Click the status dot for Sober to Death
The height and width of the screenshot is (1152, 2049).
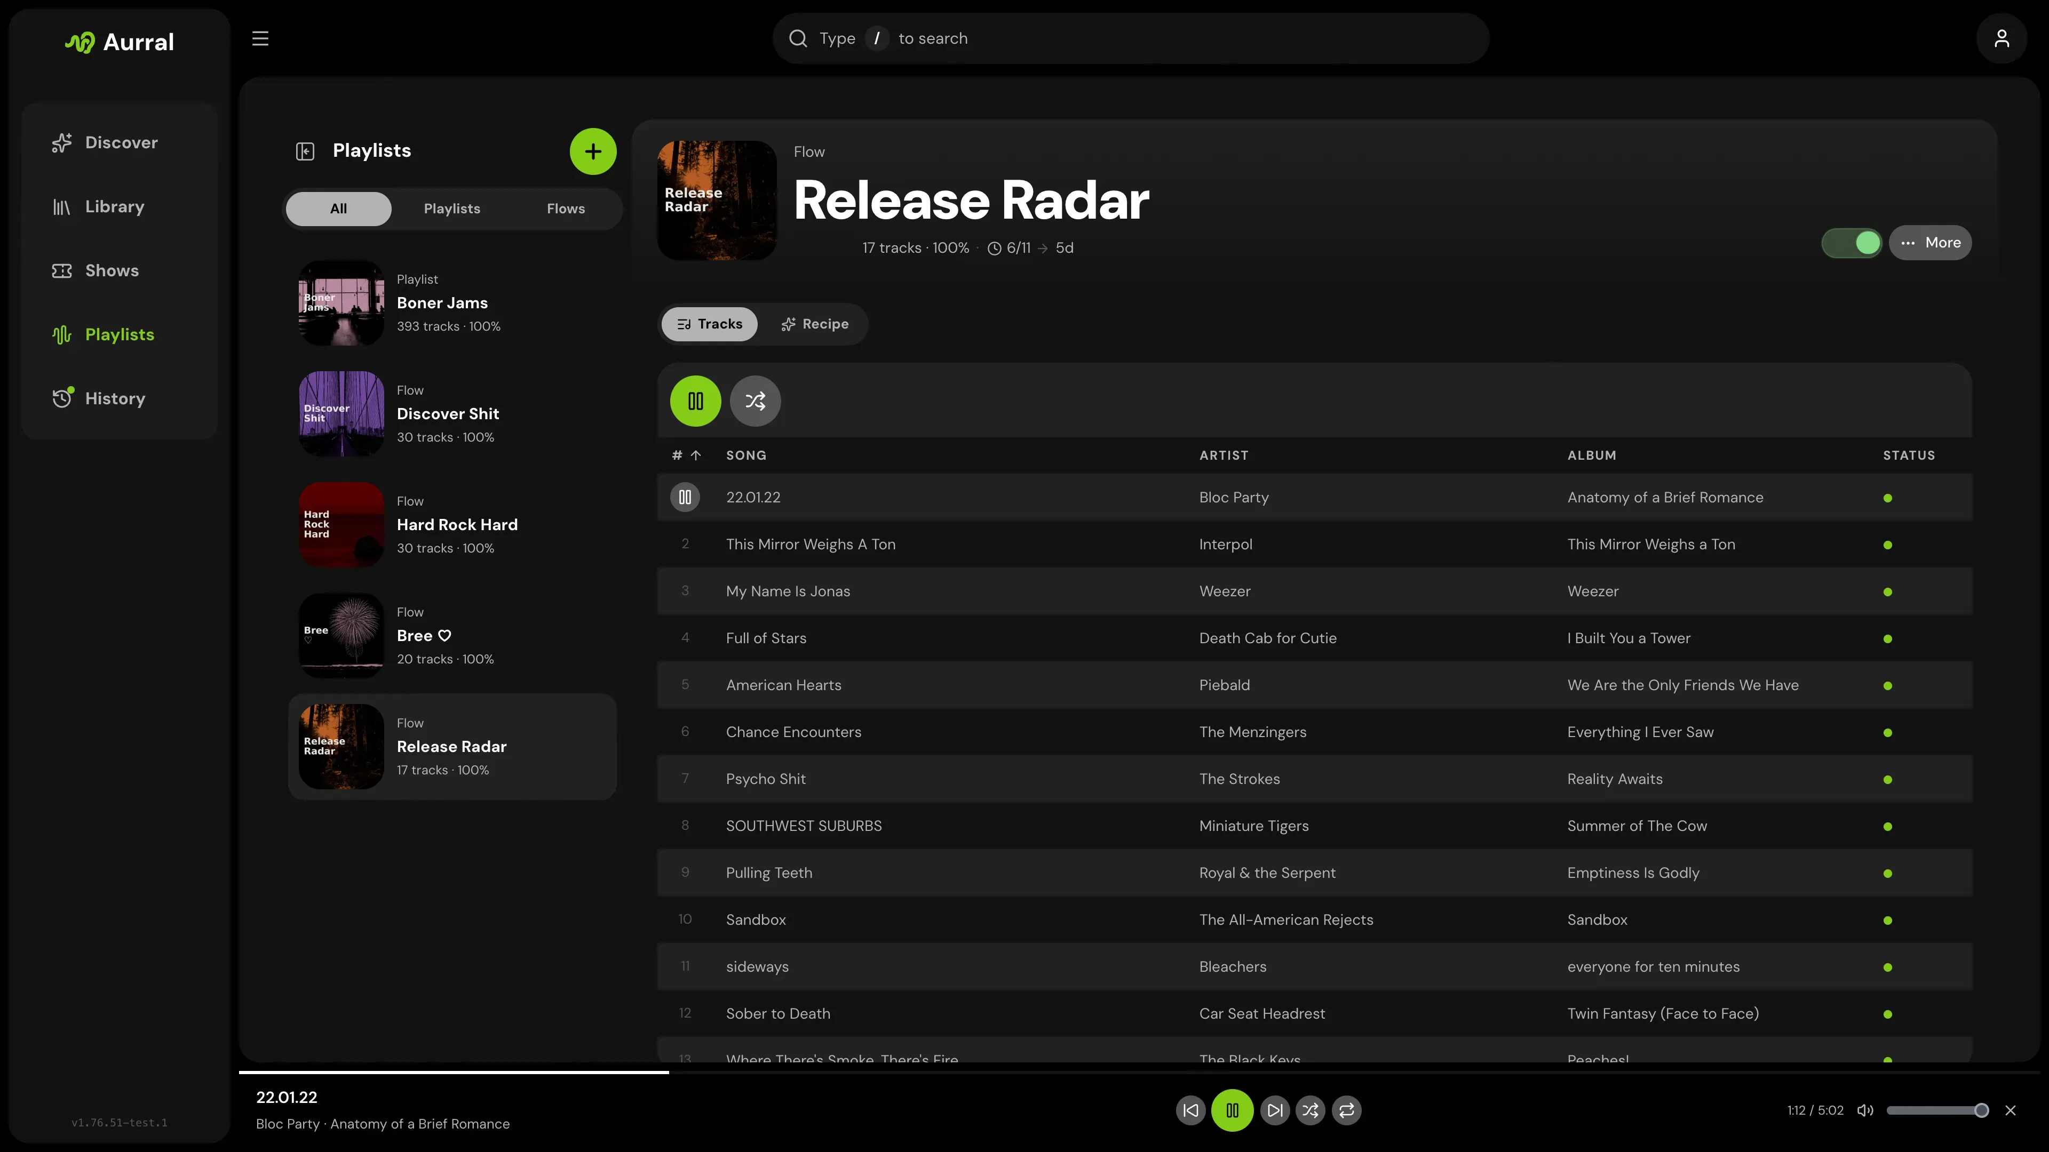tap(1887, 1014)
